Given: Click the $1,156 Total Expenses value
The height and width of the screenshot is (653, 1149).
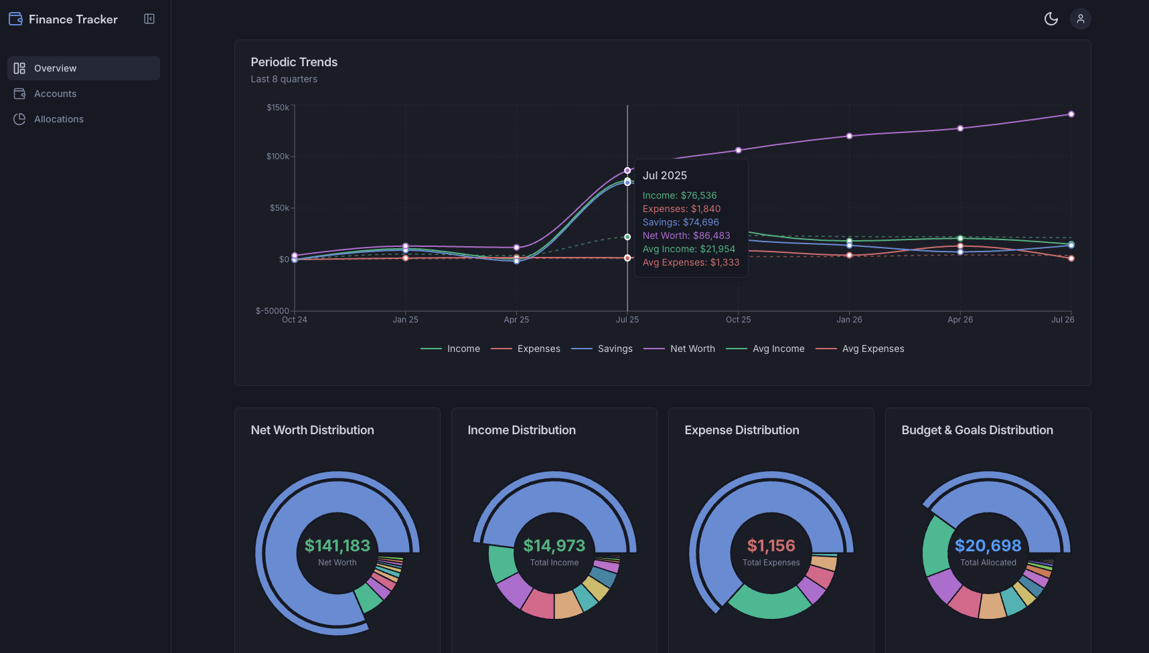Looking at the screenshot, I should 771,546.
